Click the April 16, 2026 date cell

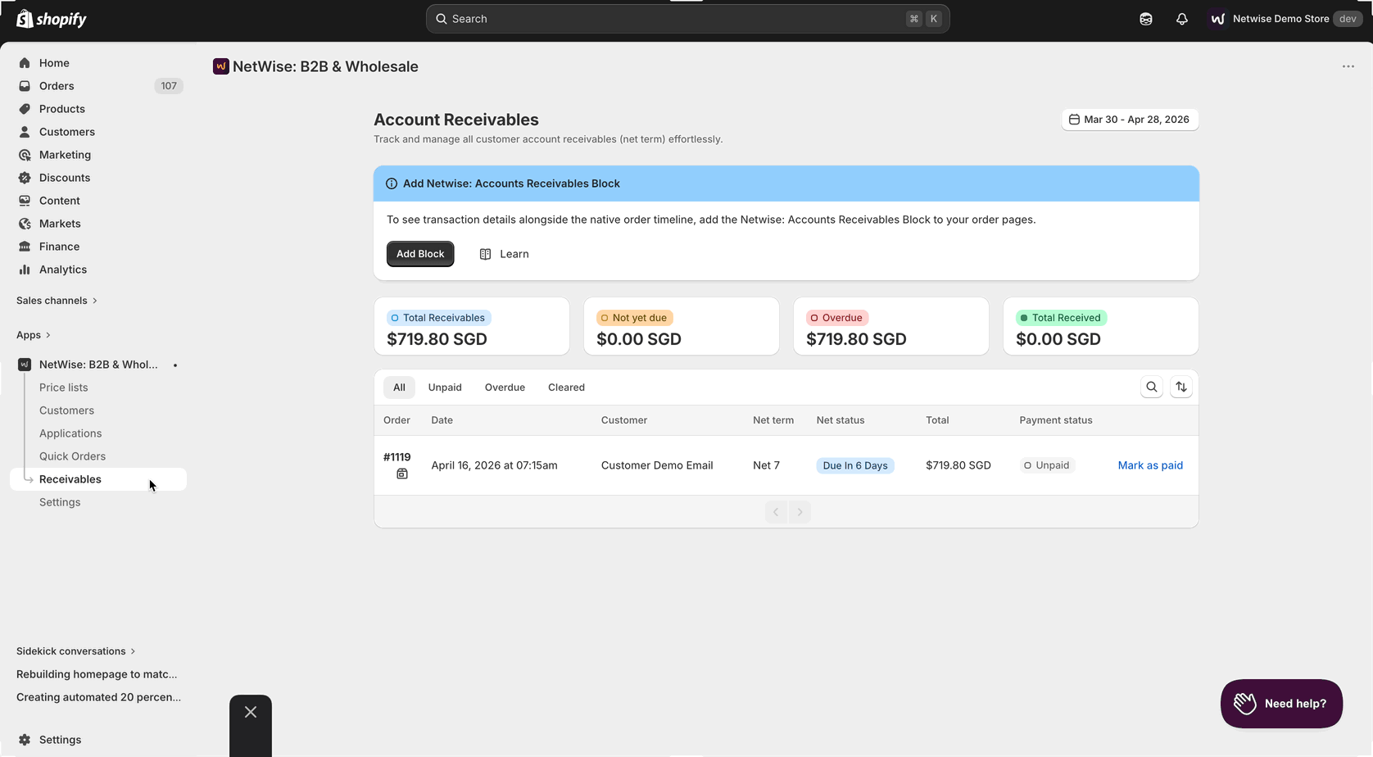click(x=495, y=465)
